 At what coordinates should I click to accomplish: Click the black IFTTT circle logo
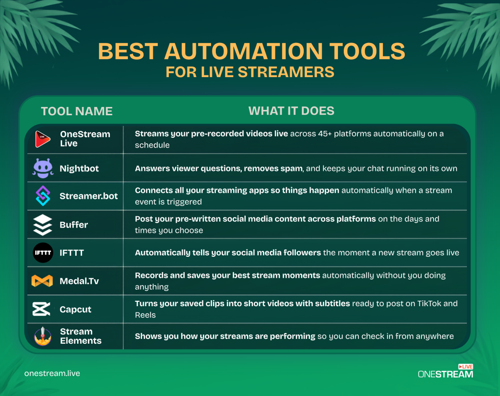coord(43,252)
